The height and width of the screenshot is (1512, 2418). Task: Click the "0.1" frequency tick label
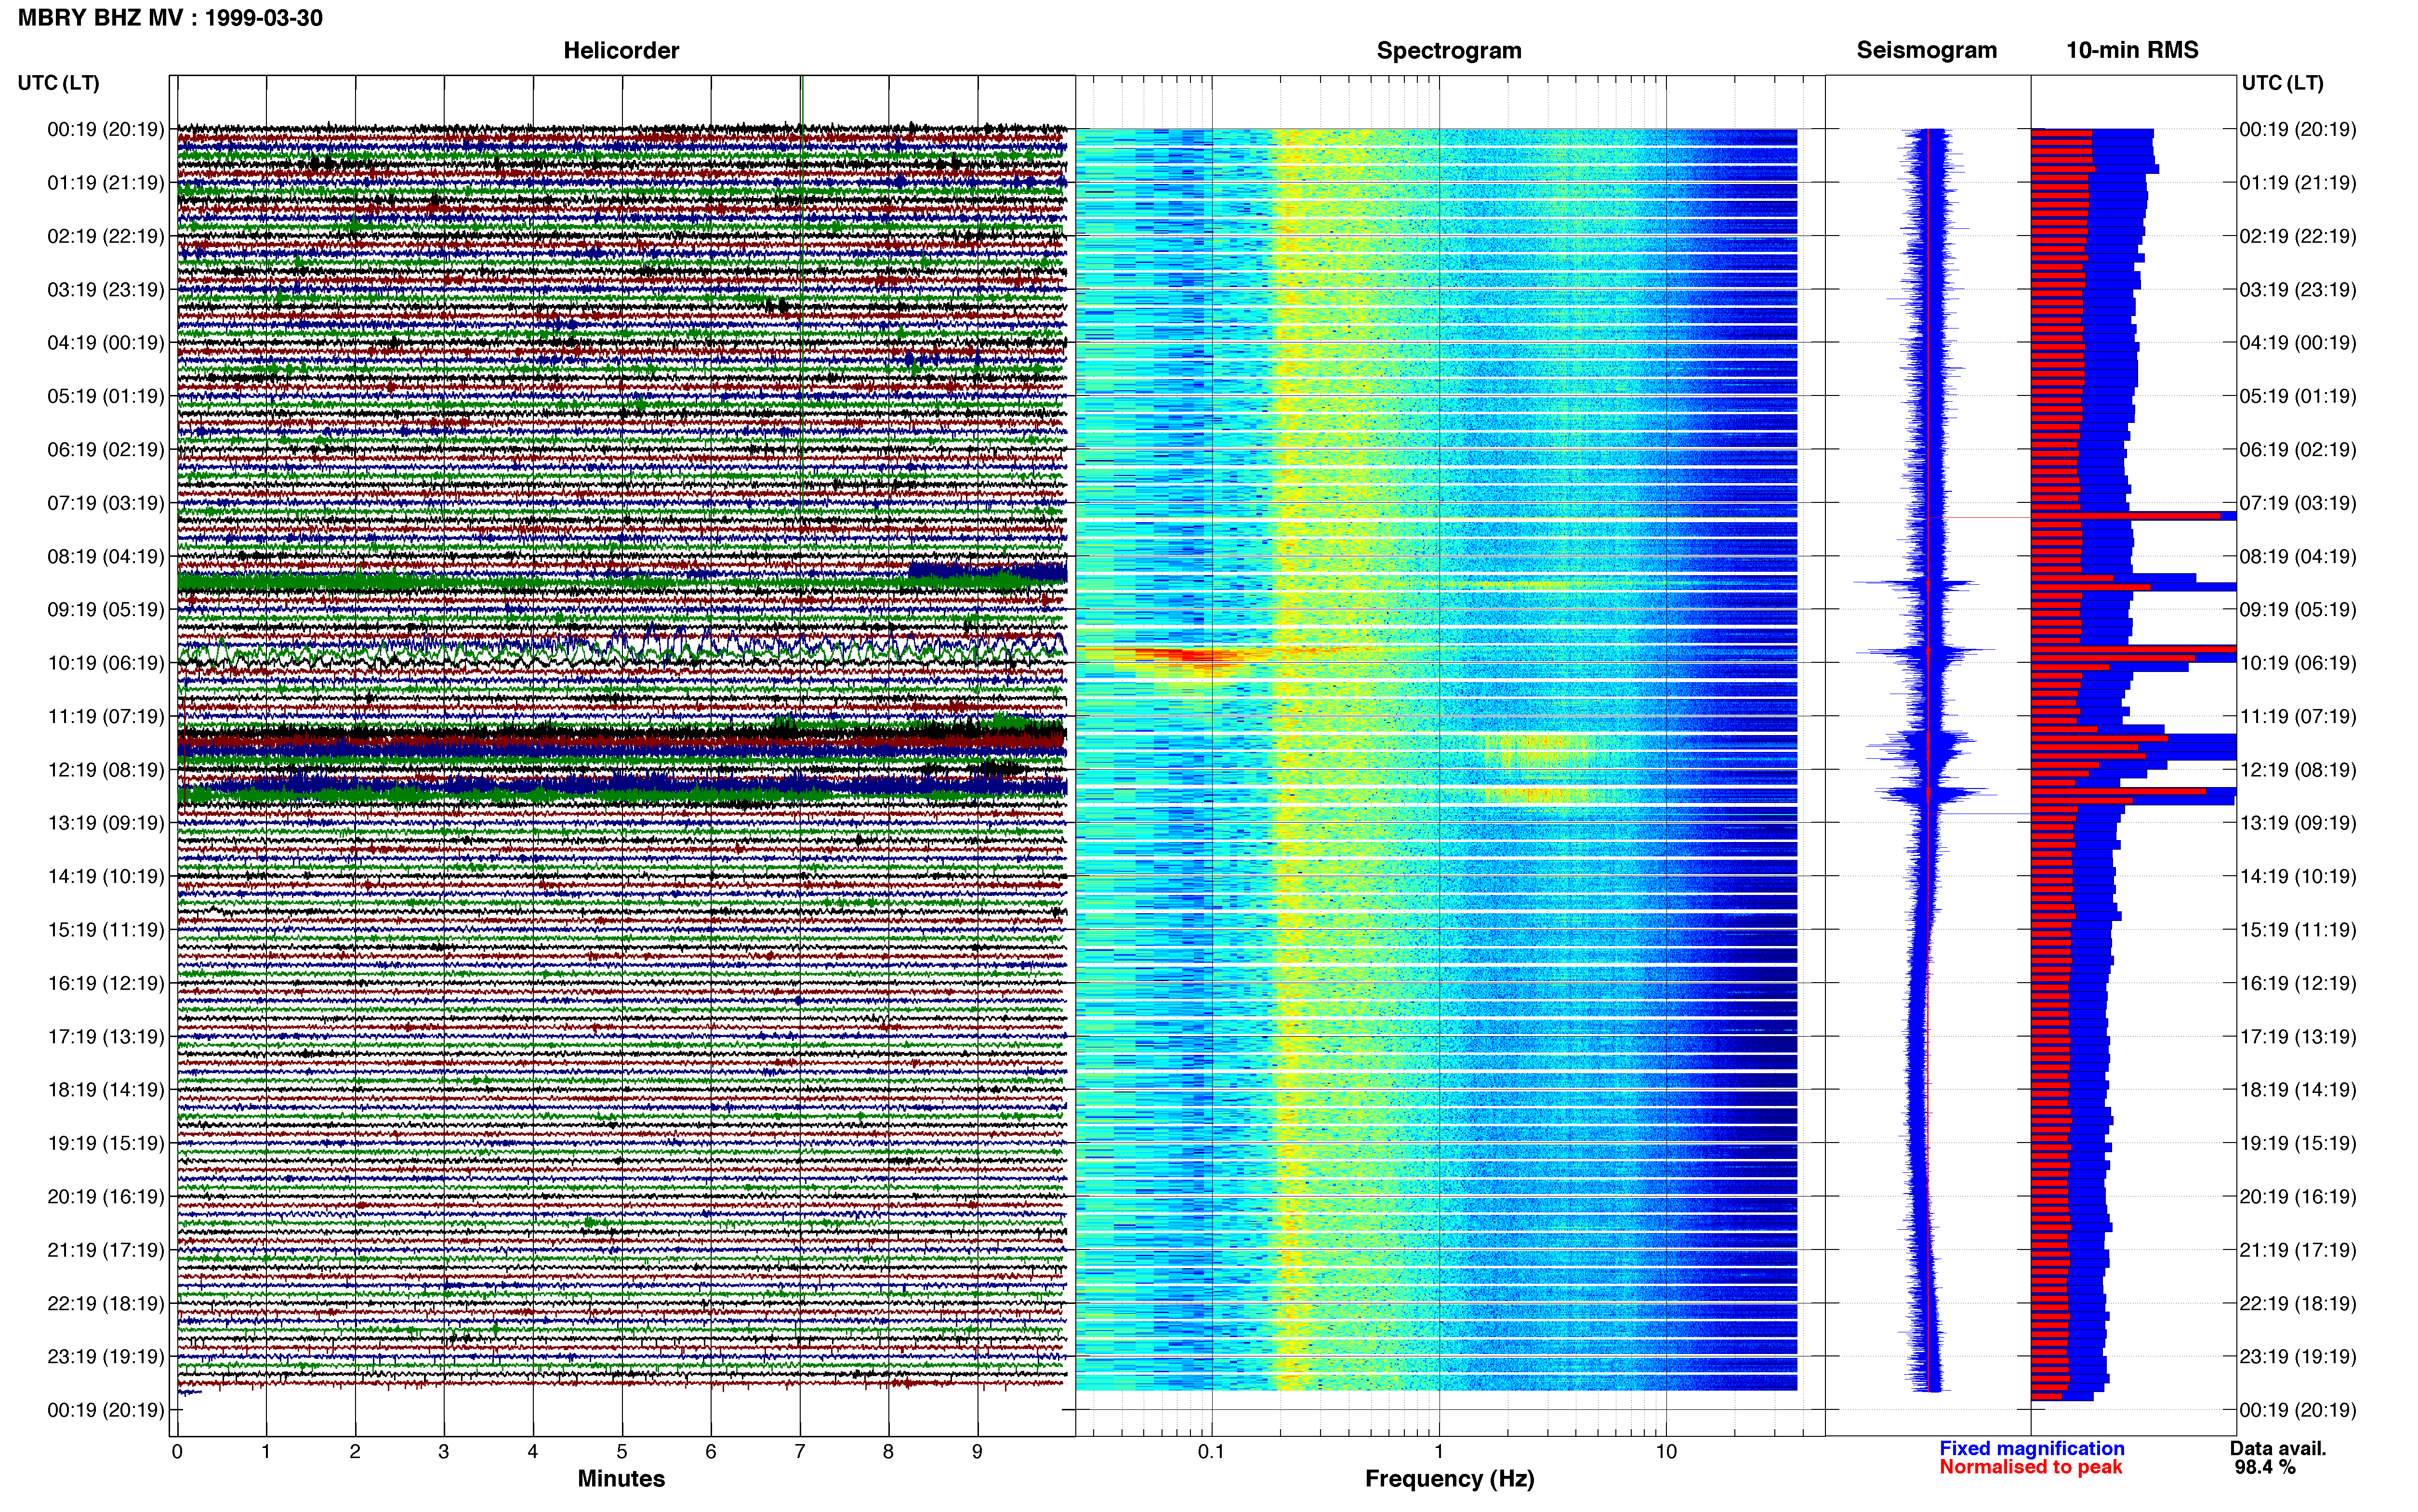pyautogui.click(x=1211, y=1451)
